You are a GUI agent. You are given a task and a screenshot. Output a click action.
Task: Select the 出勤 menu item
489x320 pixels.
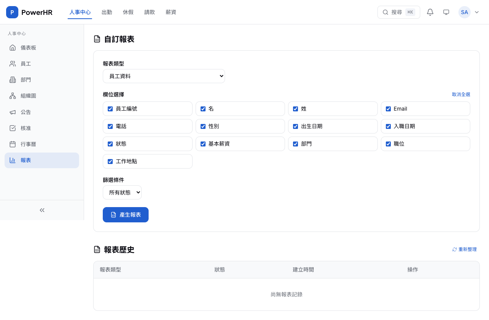pos(107,12)
